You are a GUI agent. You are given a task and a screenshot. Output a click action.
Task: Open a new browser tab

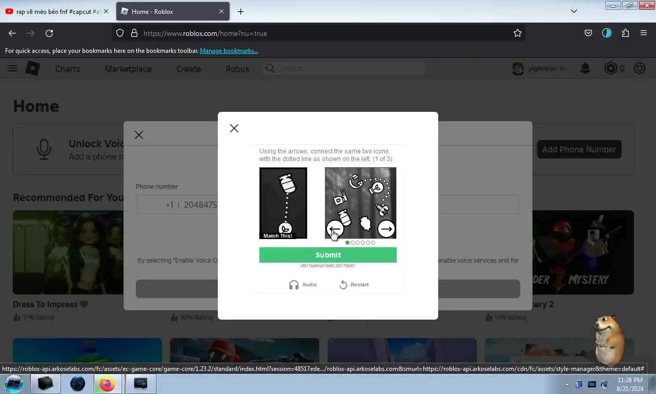pyautogui.click(x=240, y=11)
